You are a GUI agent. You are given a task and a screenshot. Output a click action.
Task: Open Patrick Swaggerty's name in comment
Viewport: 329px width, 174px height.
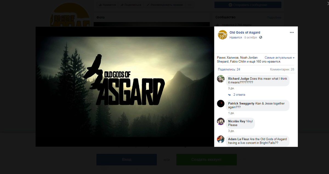pyautogui.click(x=241, y=104)
